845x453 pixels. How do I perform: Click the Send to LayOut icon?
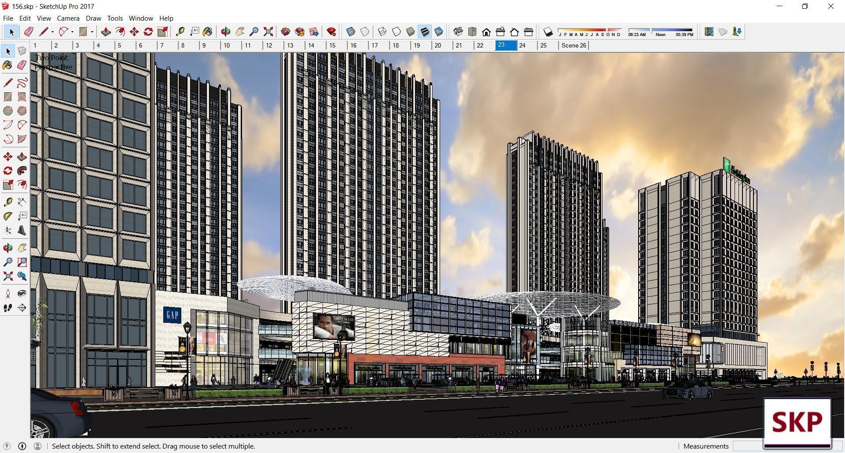tap(314, 32)
